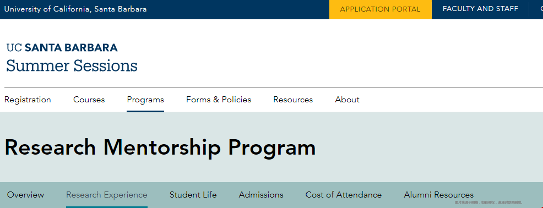Click the Research Mentorship Program heading

point(160,147)
